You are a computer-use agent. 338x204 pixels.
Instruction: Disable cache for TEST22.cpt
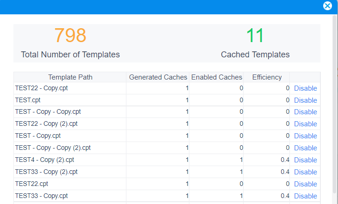[x=306, y=184]
